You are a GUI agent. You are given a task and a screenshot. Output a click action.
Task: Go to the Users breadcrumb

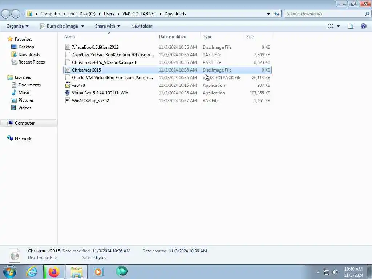tap(109, 14)
